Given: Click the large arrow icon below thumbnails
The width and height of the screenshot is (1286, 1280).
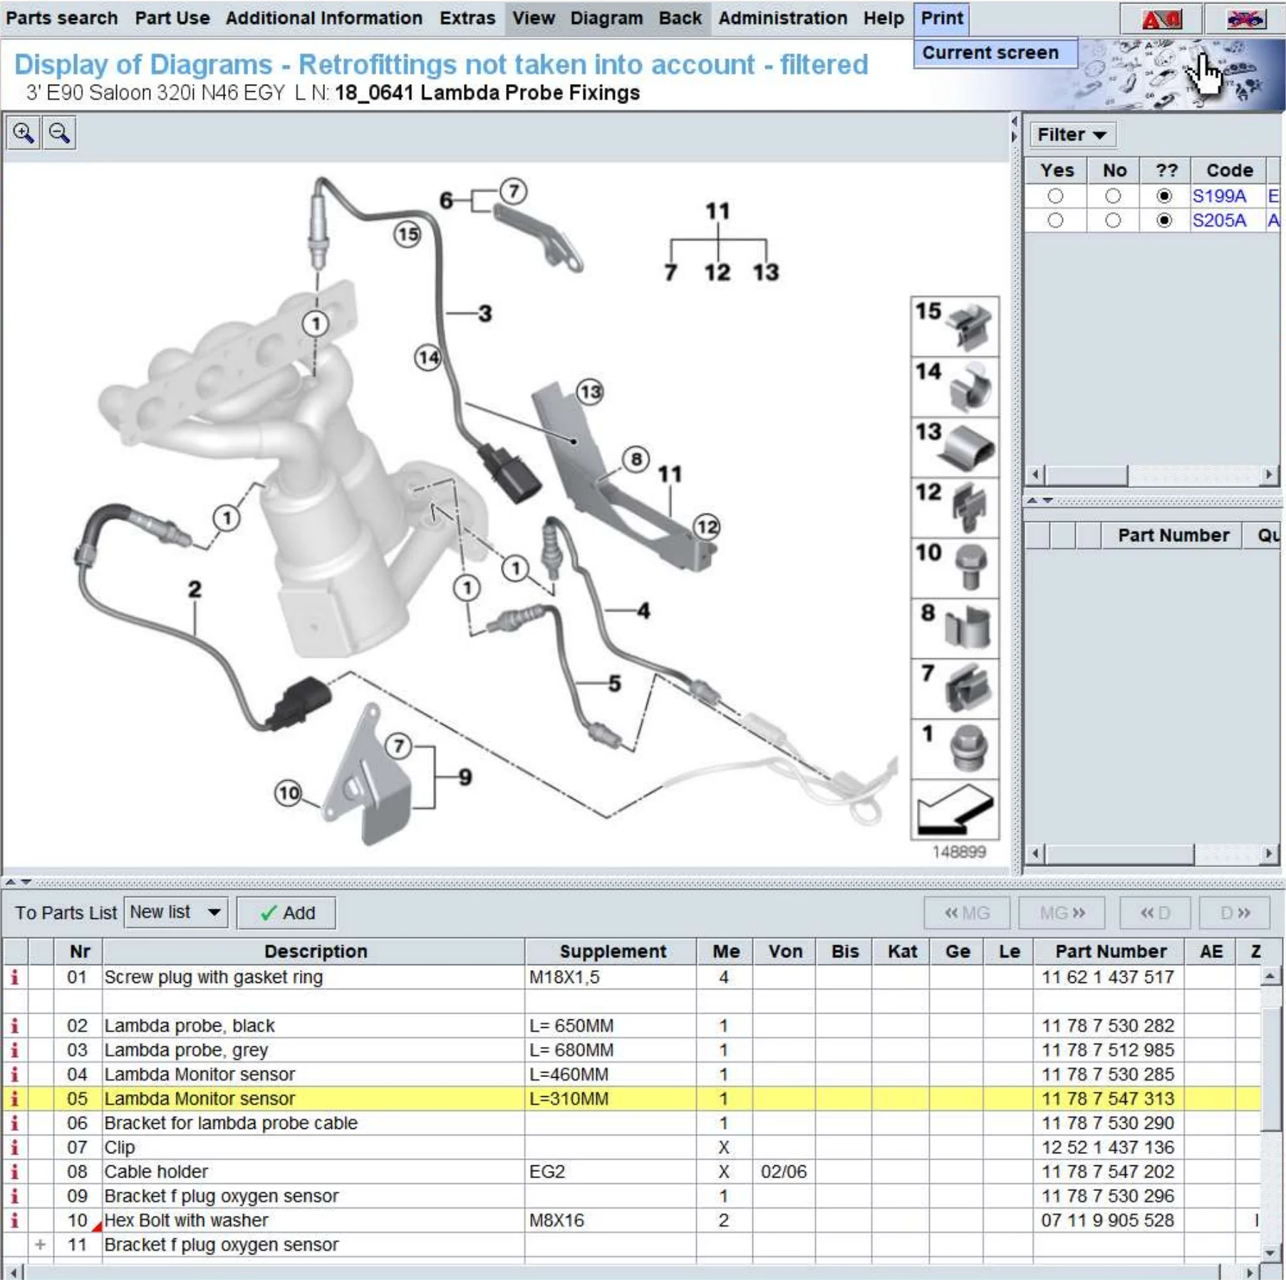Looking at the screenshot, I should (955, 810).
